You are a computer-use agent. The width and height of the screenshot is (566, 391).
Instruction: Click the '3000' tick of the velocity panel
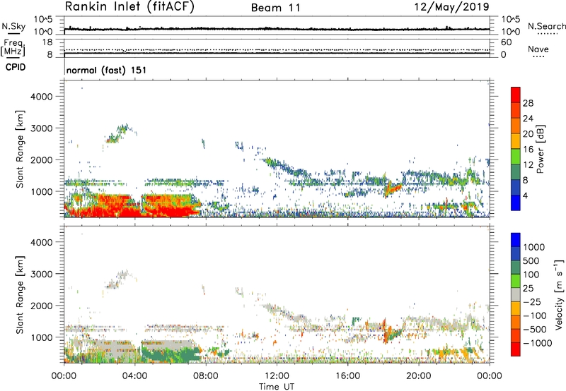tap(42, 274)
